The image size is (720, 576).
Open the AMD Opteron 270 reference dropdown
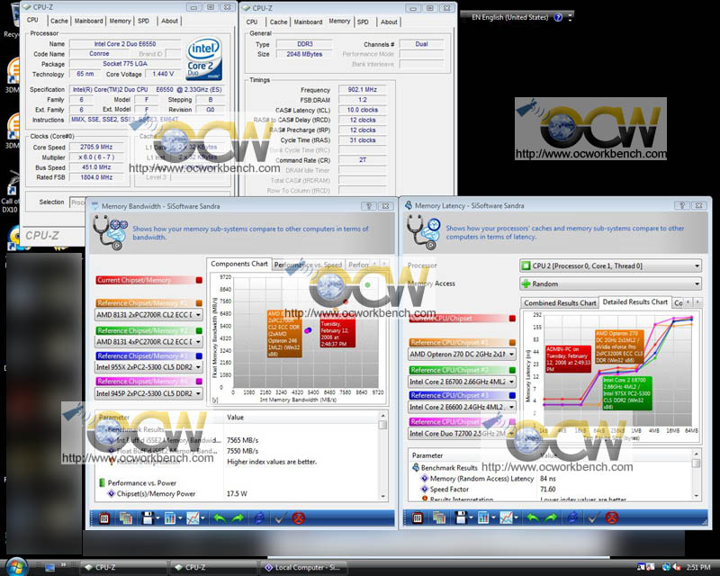462,355
